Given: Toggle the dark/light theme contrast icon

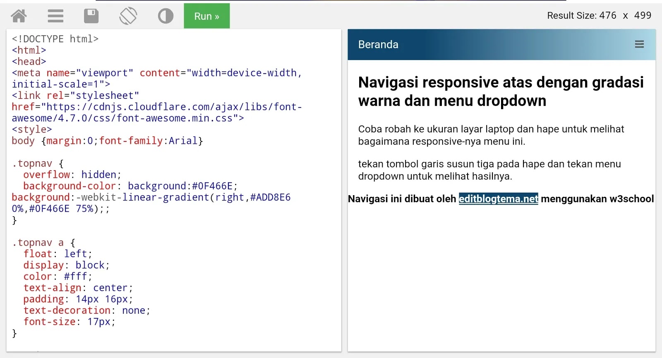Looking at the screenshot, I should (x=165, y=16).
